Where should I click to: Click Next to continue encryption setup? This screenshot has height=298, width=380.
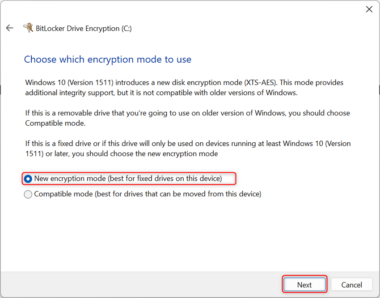[304, 285]
